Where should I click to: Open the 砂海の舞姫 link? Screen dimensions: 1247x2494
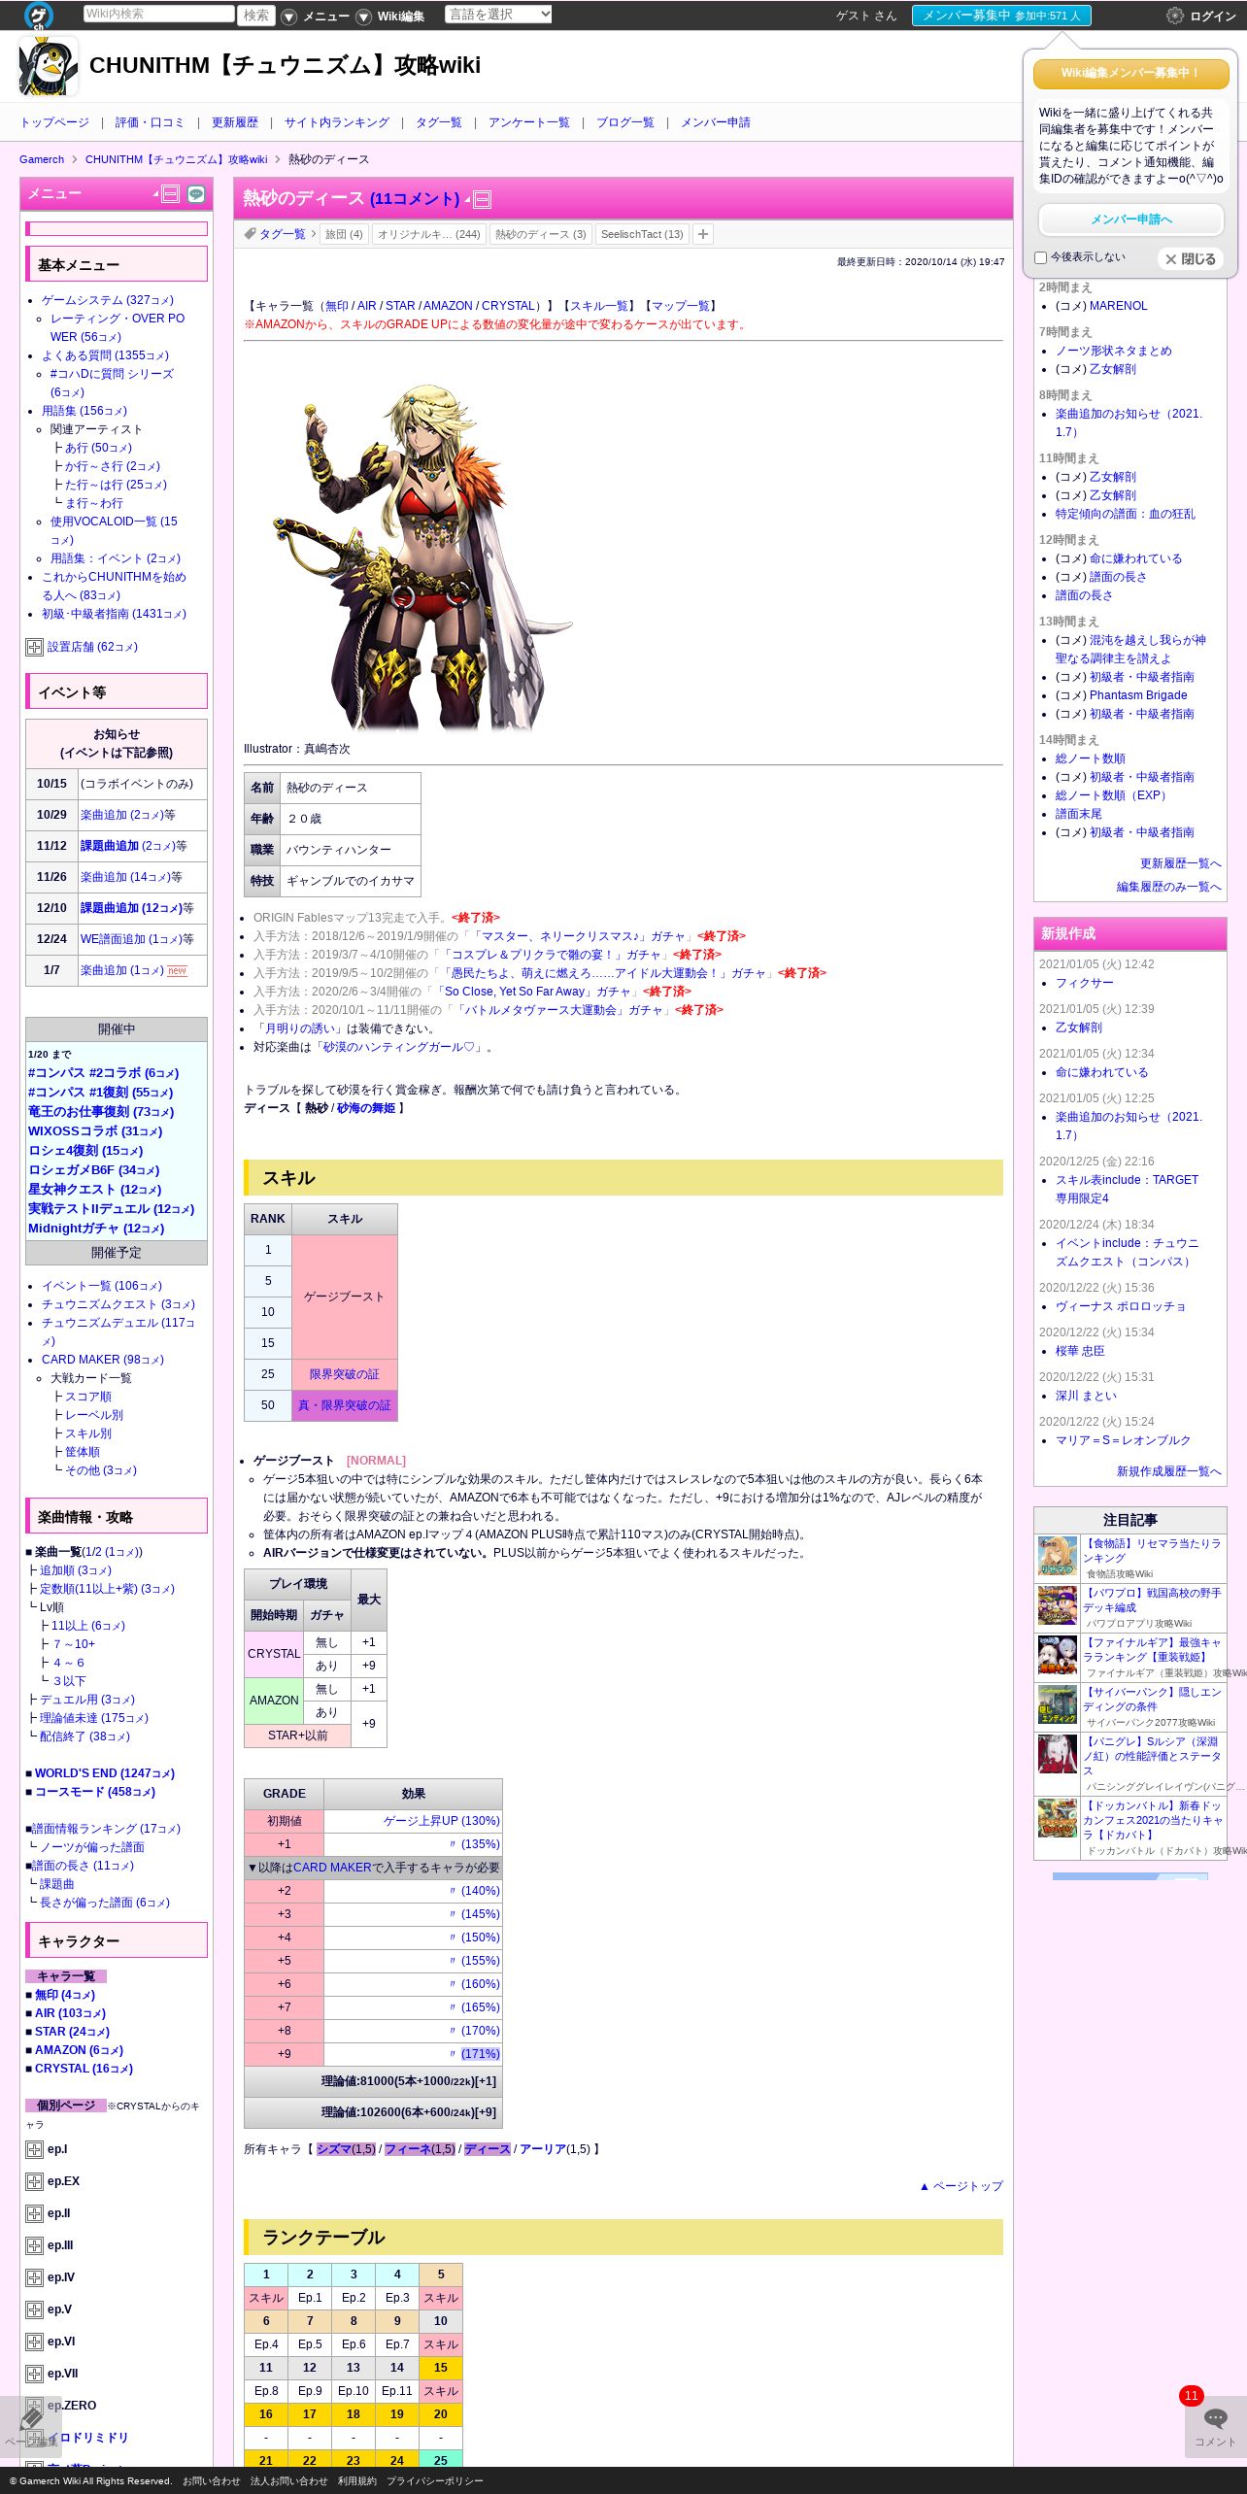tap(366, 1108)
